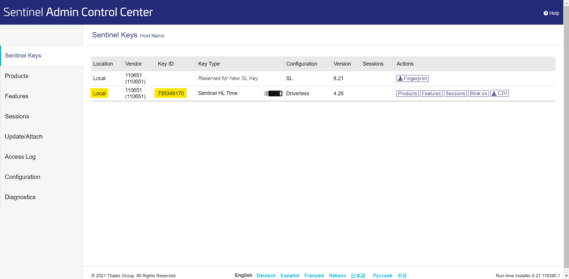View Sessions for the Sentinel HL key

tap(455, 93)
